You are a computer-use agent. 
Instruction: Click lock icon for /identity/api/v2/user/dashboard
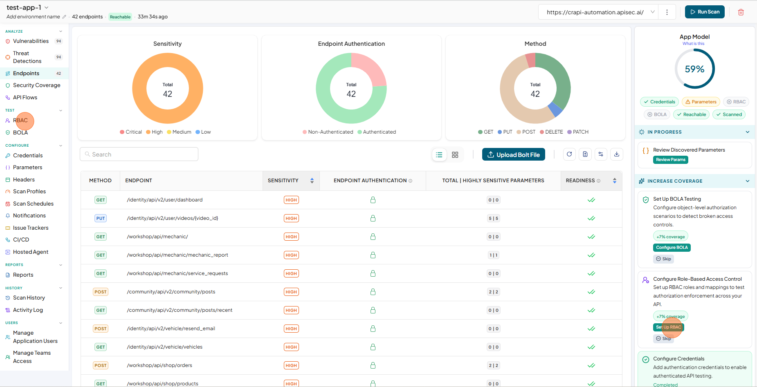click(x=373, y=200)
